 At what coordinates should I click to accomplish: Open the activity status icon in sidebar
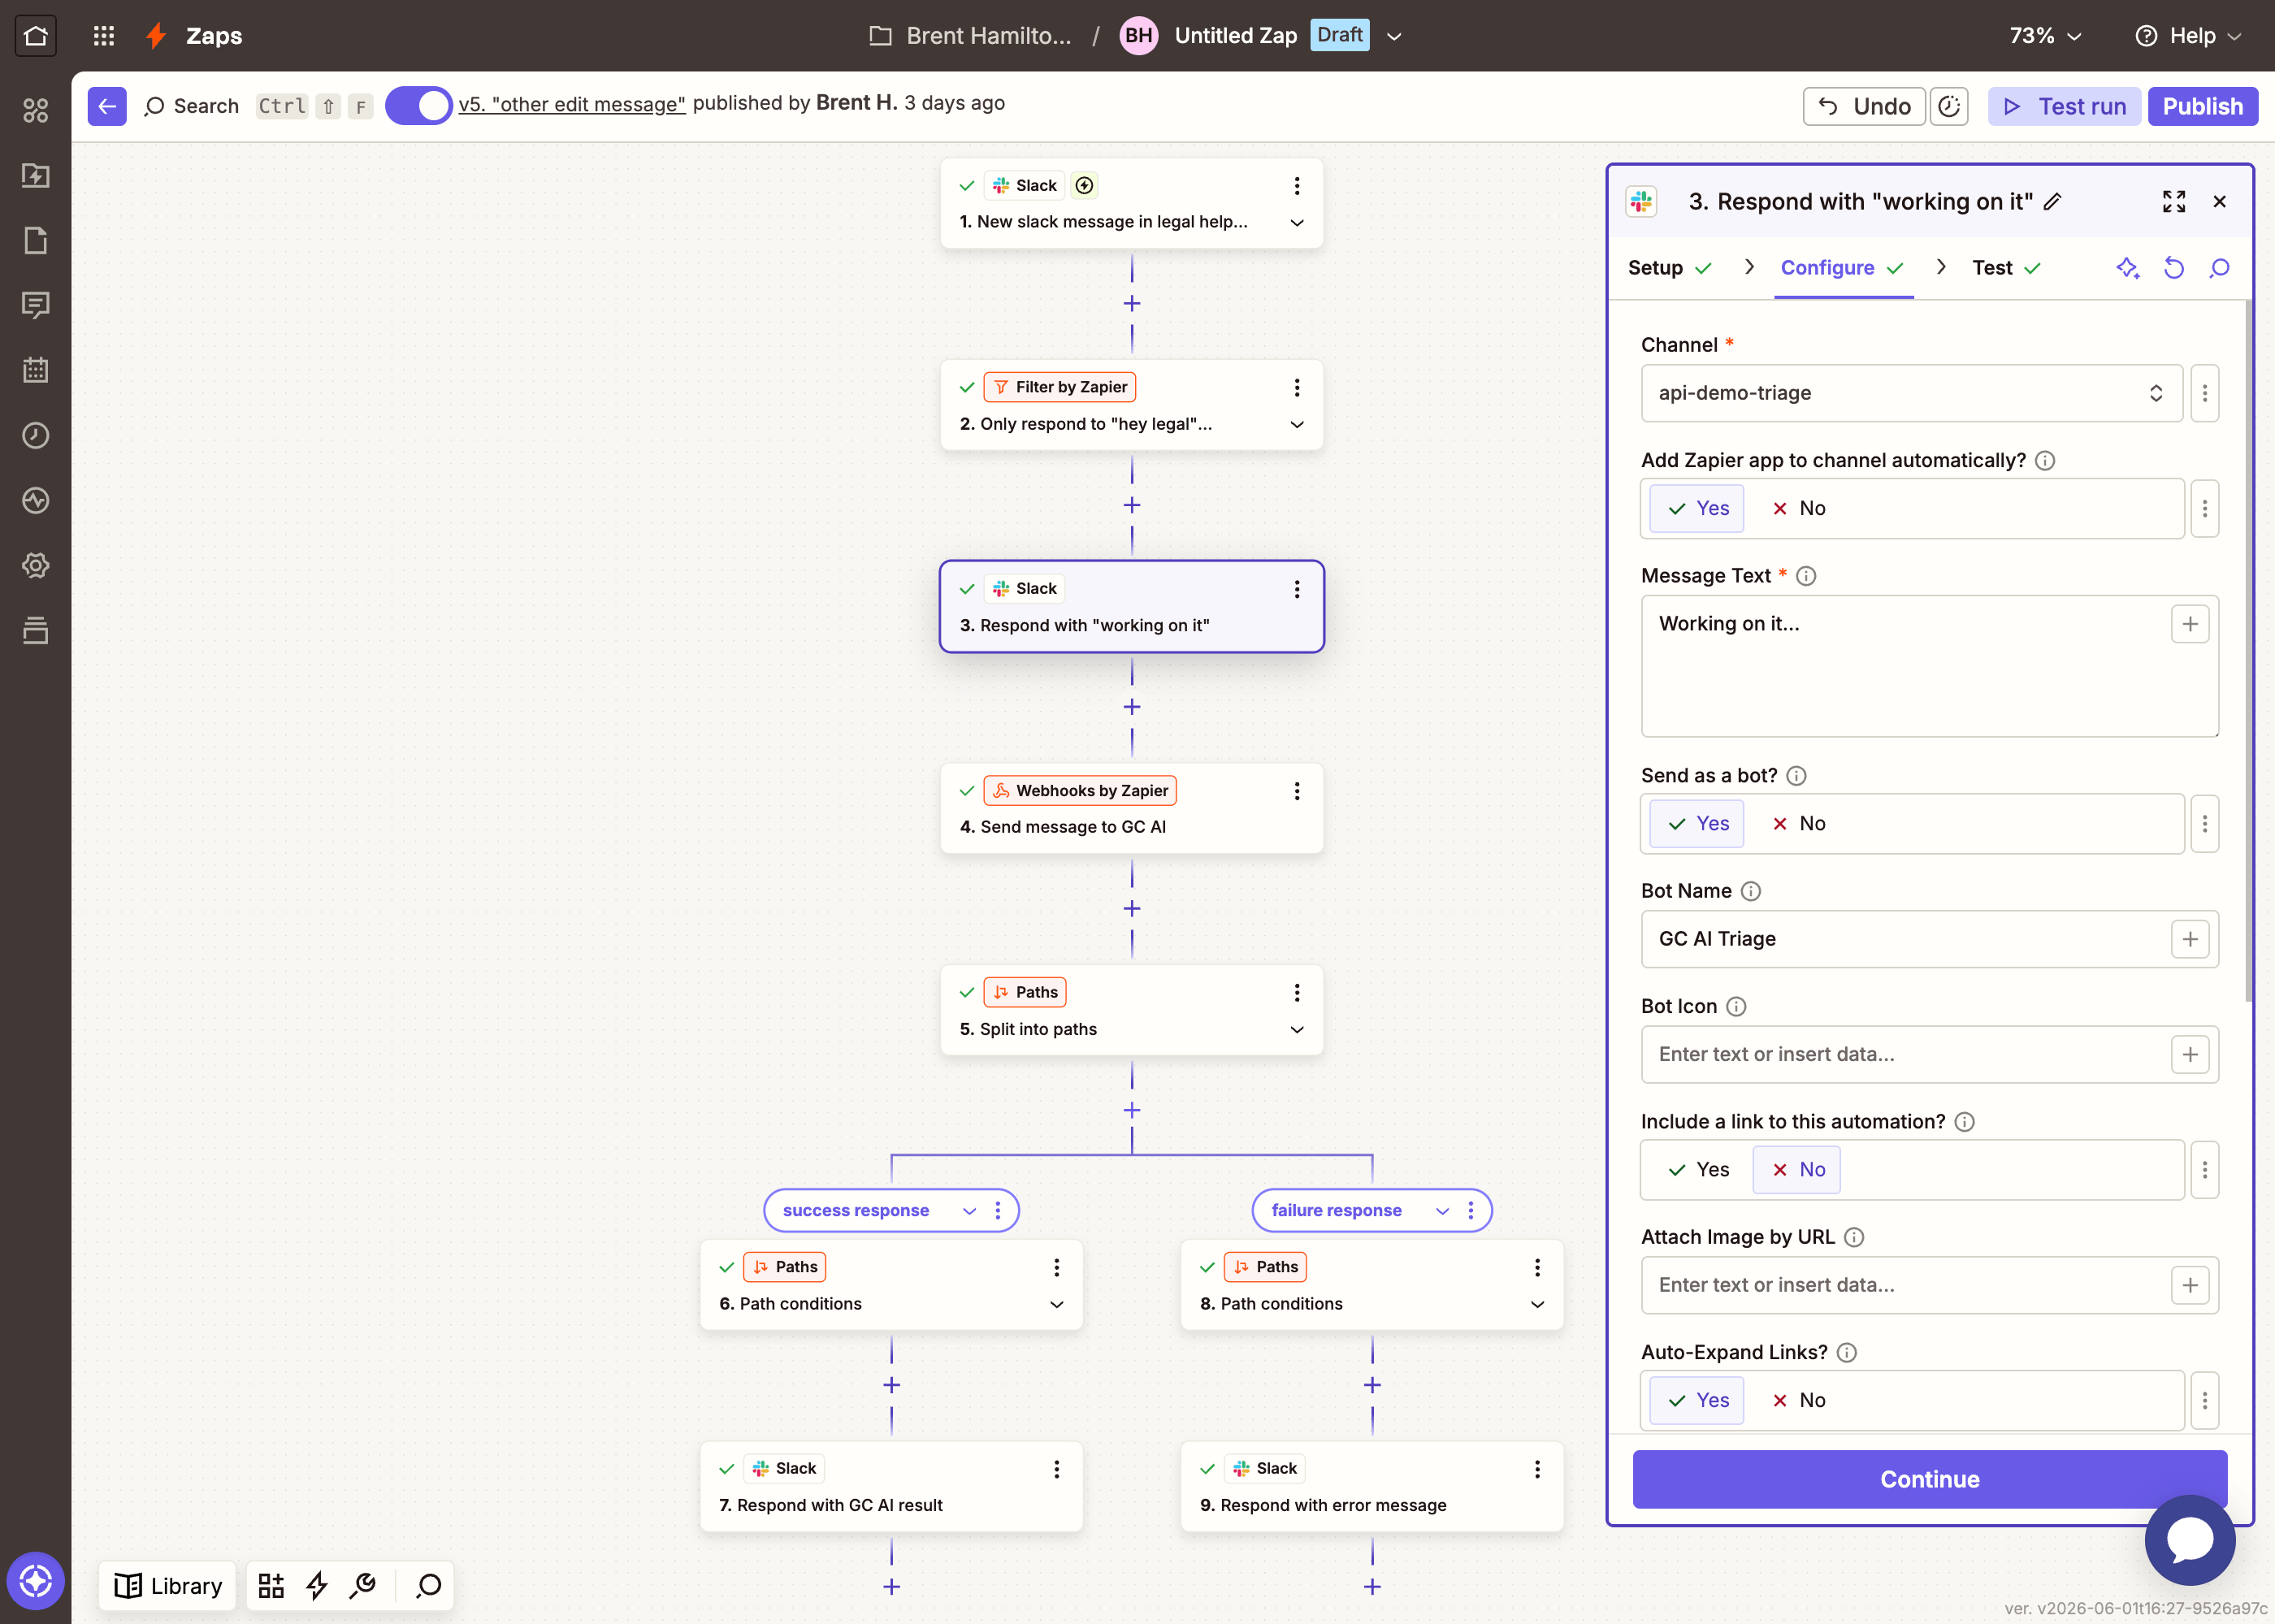point(36,500)
